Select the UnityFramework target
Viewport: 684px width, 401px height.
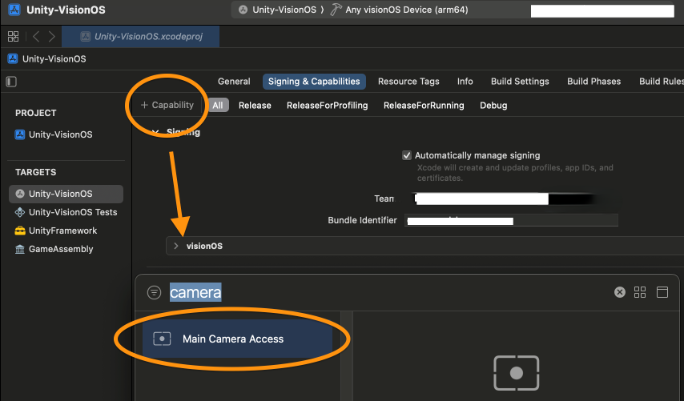[x=62, y=231]
